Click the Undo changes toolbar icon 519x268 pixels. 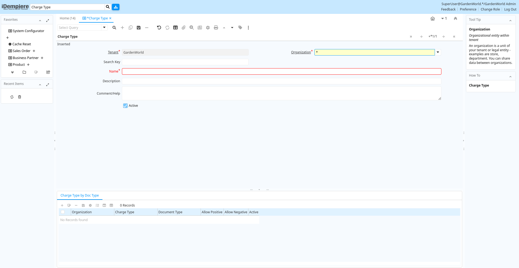(159, 28)
